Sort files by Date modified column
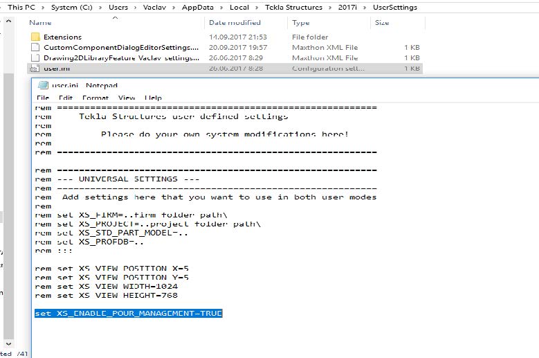This screenshot has width=539, height=358. (235, 22)
